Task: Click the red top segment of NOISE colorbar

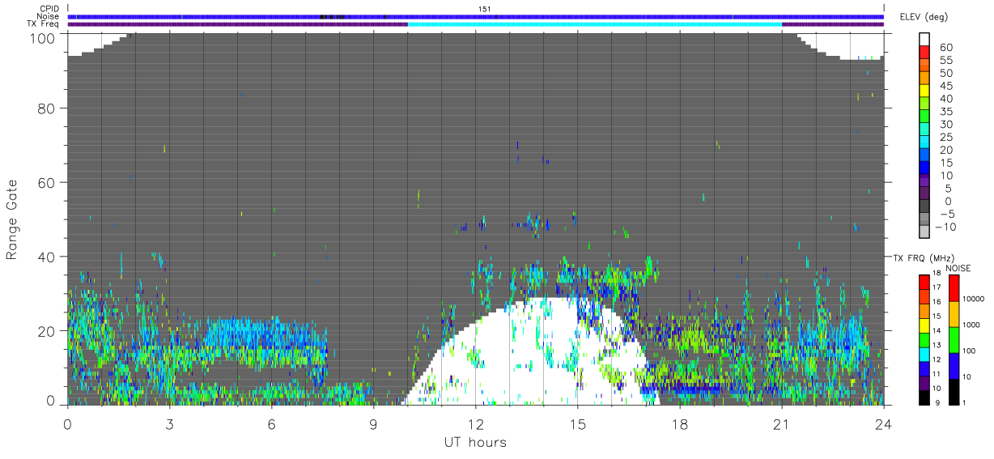Action: [x=954, y=288]
